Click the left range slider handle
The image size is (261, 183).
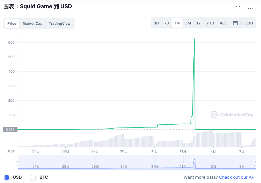pos(18,162)
